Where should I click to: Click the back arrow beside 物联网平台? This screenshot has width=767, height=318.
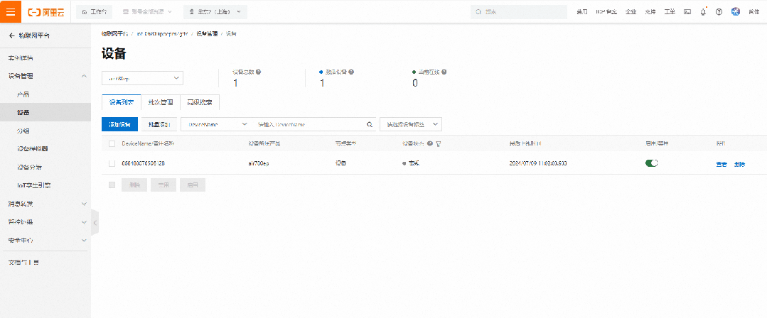click(x=12, y=35)
